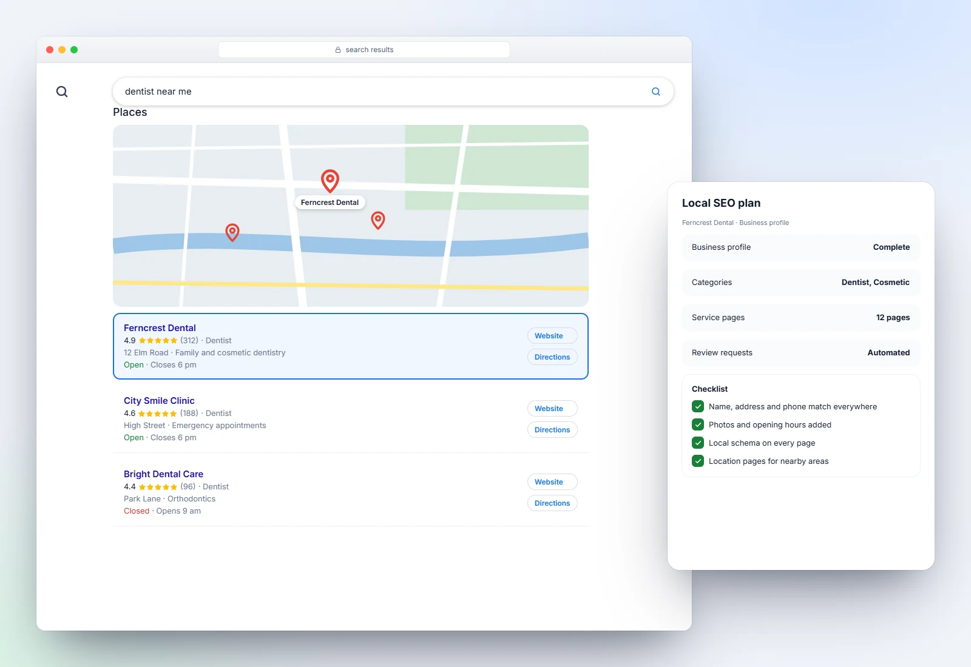Toggle 'Location pages for nearby areas' checkbox

coord(698,461)
